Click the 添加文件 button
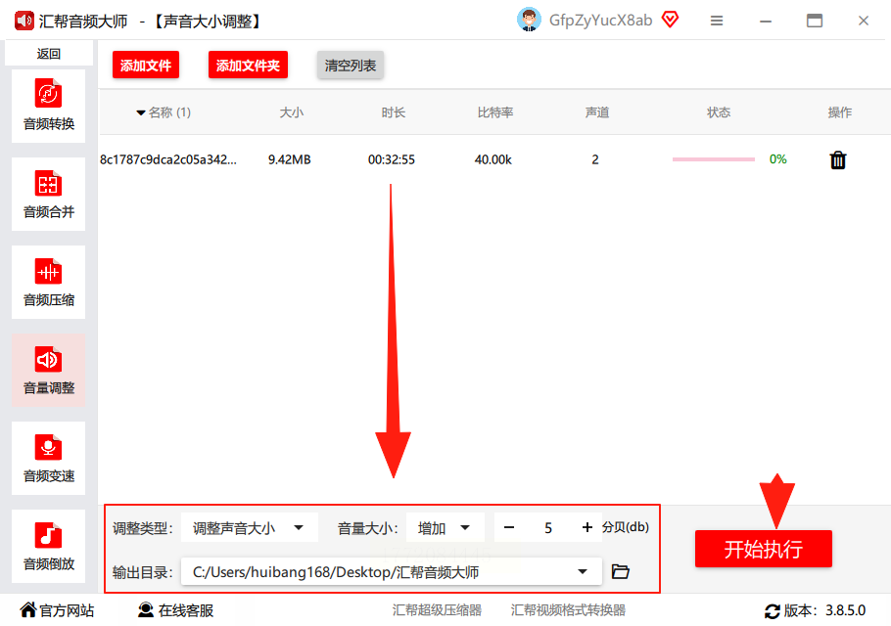Screen dimensions: 891x626 [x=146, y=66]
